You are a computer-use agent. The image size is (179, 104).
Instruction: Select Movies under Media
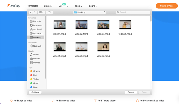point(36,63)
